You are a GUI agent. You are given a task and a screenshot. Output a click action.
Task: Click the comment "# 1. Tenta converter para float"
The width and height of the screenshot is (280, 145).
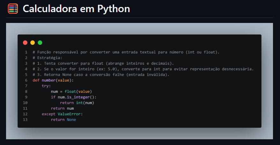click(x=103, y=63)
